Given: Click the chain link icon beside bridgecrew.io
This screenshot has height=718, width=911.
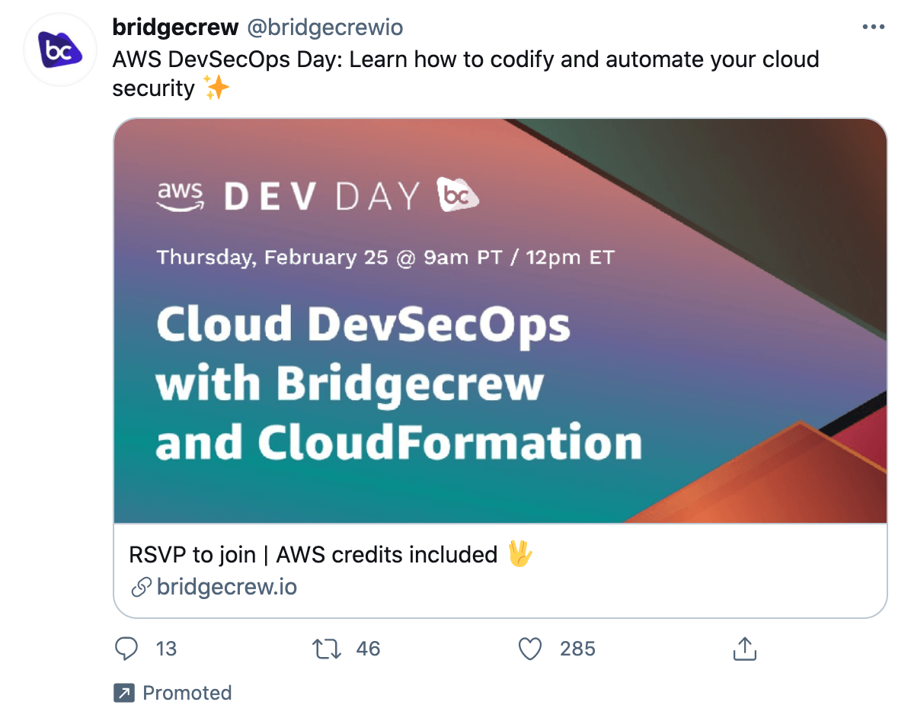Looking at the screenshot, I should [141, 587].
